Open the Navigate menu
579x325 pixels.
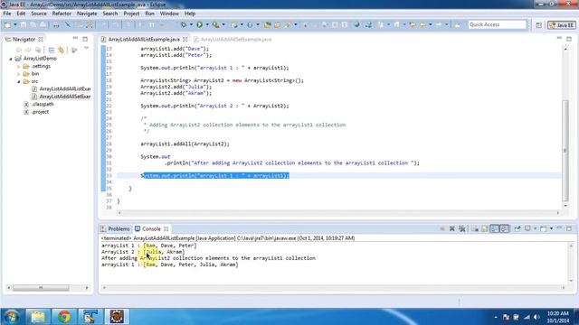(x=87, y=14)
